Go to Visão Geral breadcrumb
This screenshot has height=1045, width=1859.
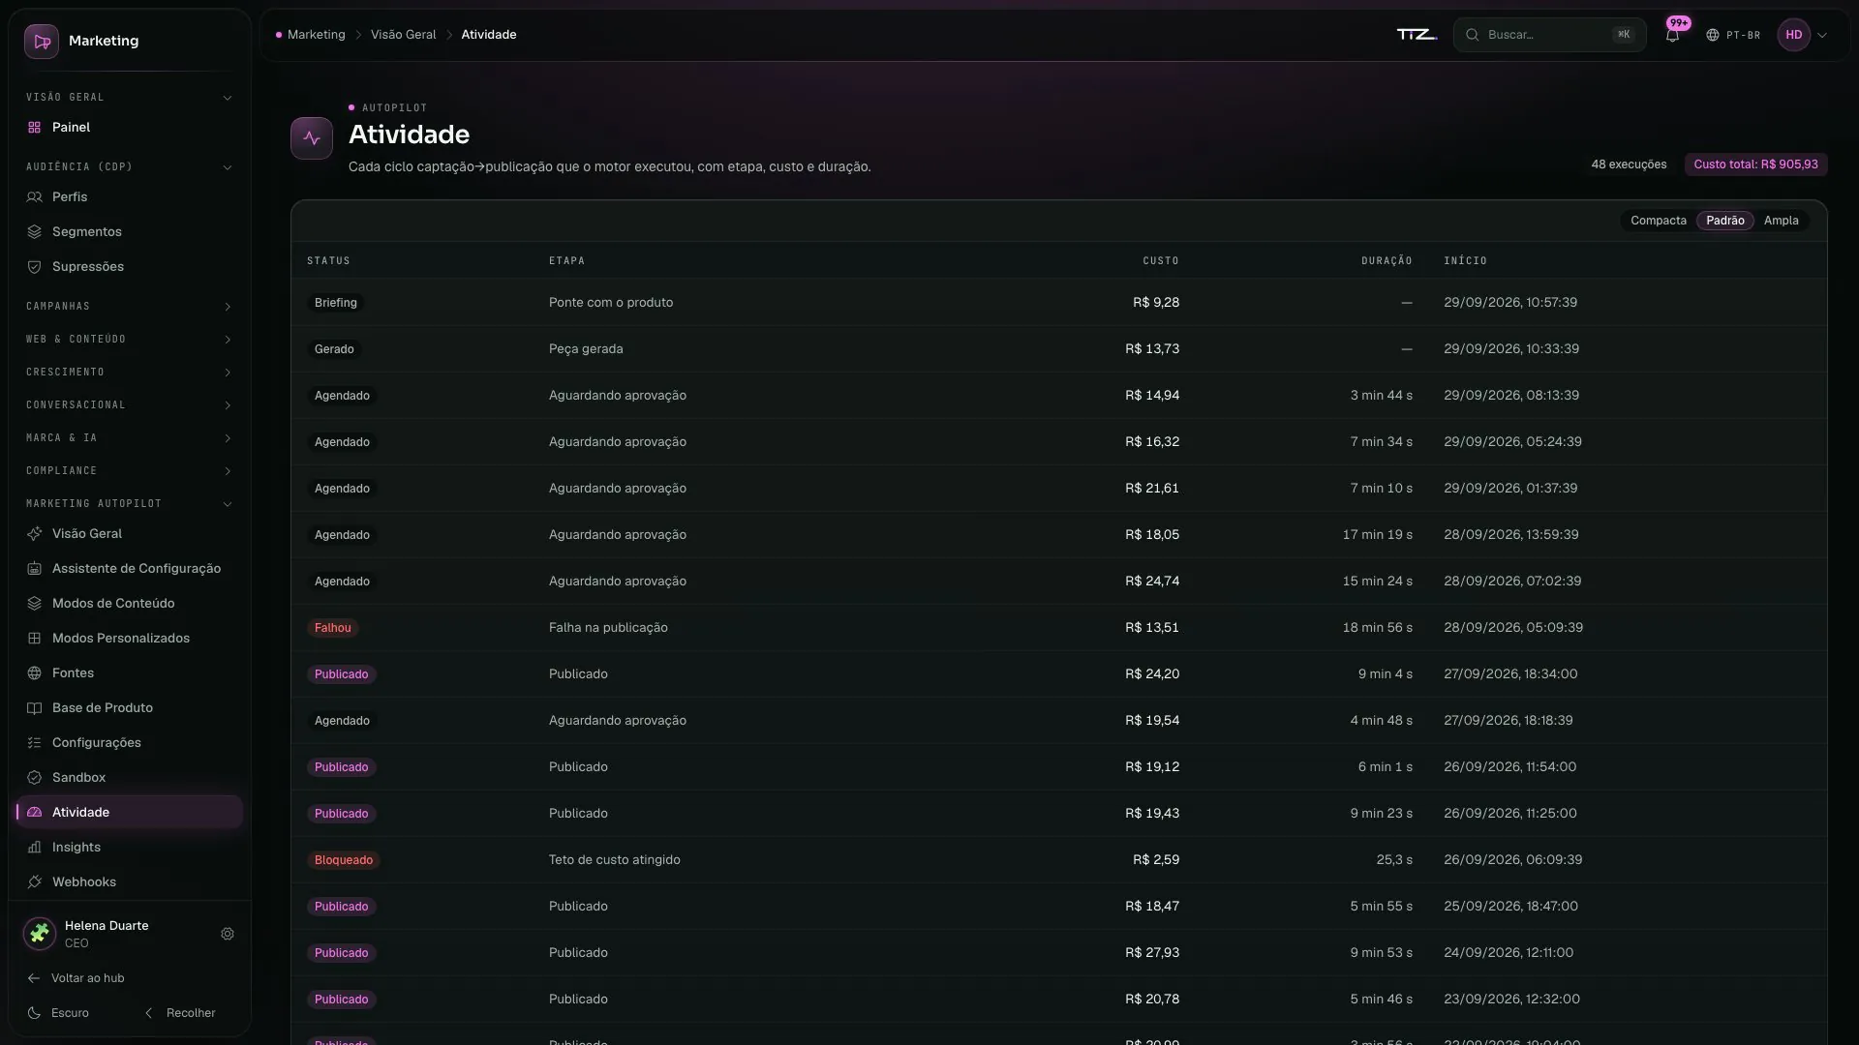(x=403, y=35)
